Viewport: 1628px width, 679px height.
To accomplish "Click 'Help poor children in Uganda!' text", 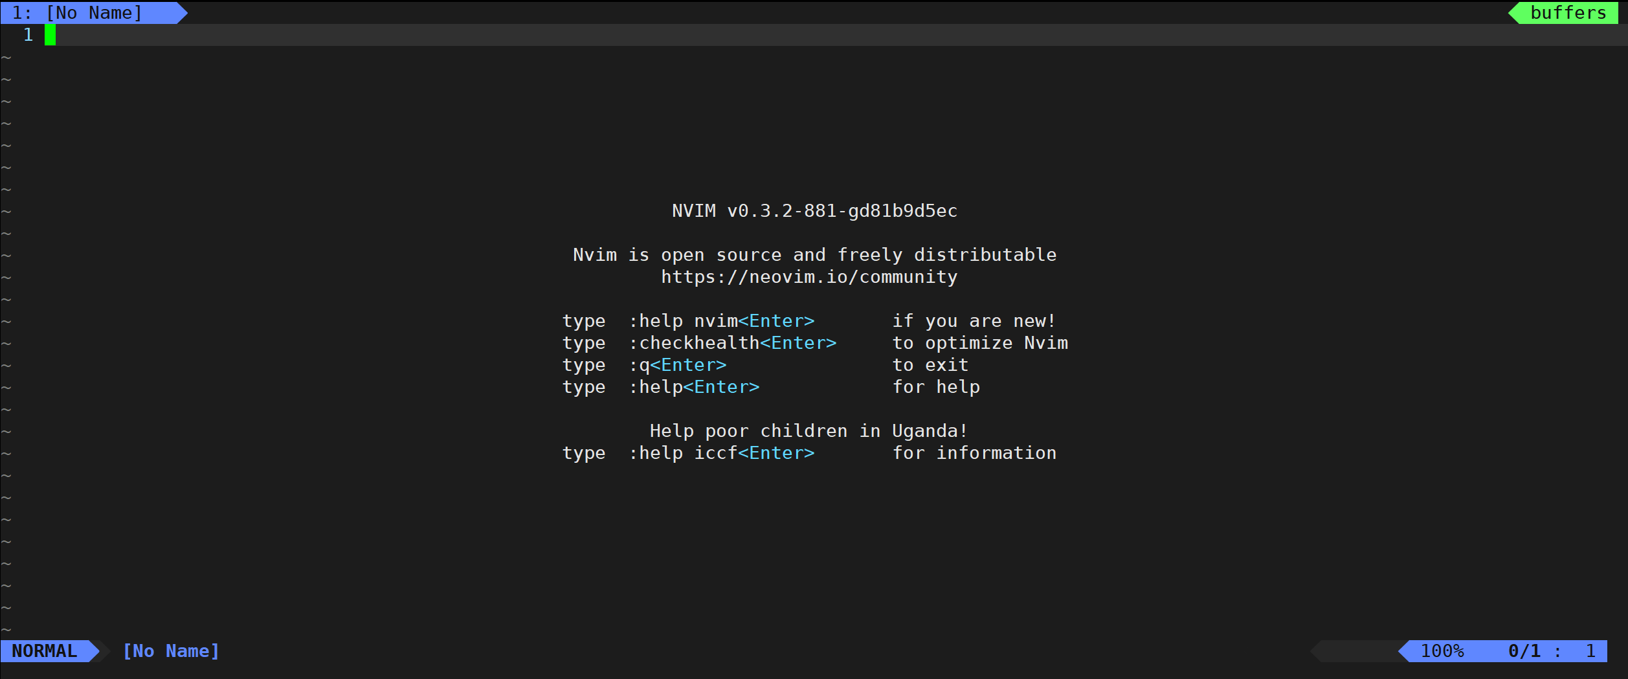I will coord(808,431).
